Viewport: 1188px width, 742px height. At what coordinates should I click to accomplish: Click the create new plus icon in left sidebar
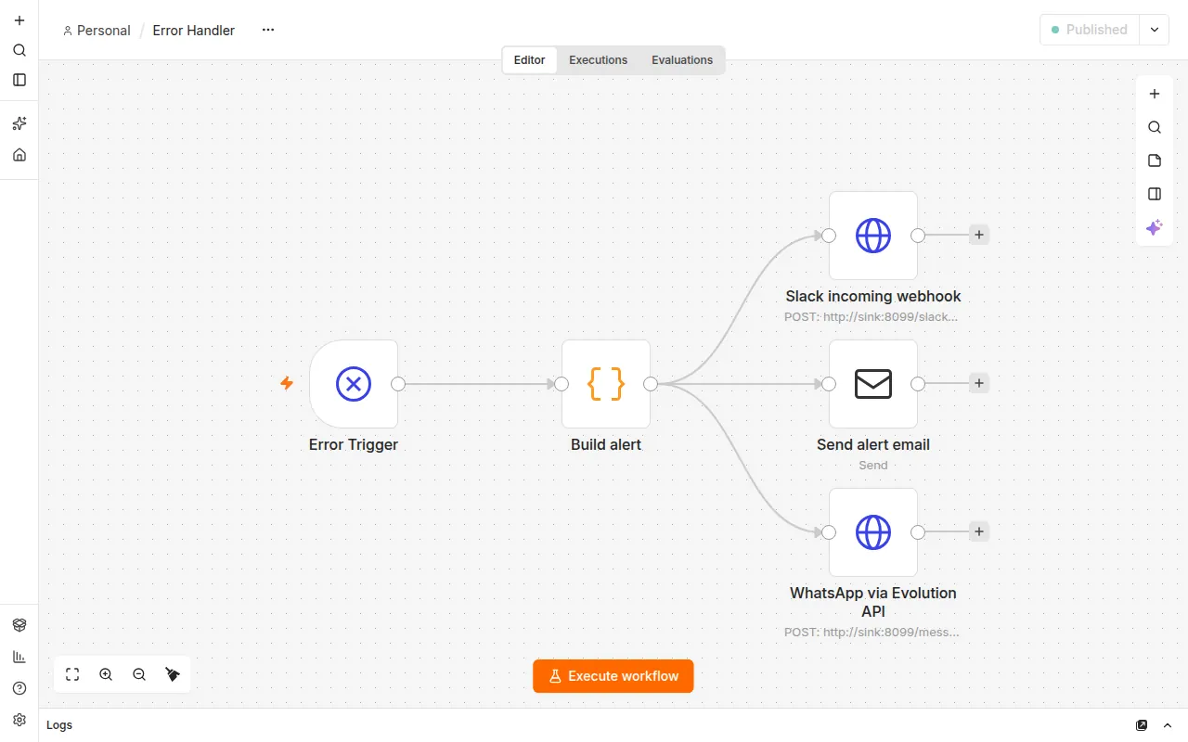tap(19, 20)
